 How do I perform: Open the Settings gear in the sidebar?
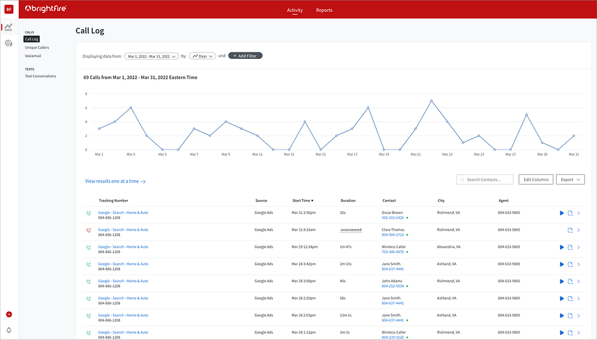tap(8, 43)
